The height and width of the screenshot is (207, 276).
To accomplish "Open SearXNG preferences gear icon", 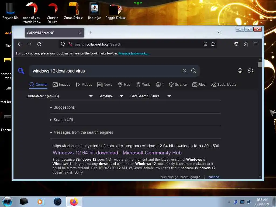I will 250,71.
